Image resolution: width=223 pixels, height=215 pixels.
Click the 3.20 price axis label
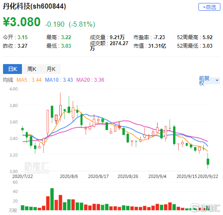[x=13, y=155]
